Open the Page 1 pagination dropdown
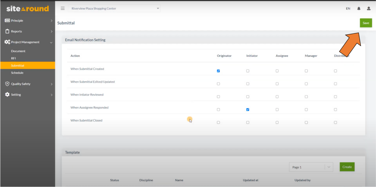376x187 pixels. point(311,167)
